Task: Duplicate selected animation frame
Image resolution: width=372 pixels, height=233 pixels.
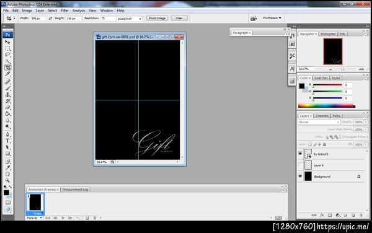Action: (x=87, y=218)
